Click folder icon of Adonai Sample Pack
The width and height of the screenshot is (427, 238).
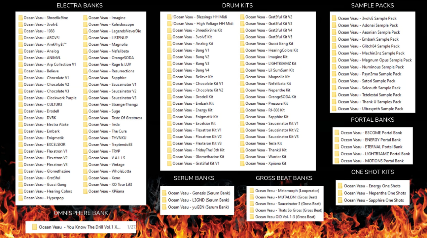[x=334, y=25]
